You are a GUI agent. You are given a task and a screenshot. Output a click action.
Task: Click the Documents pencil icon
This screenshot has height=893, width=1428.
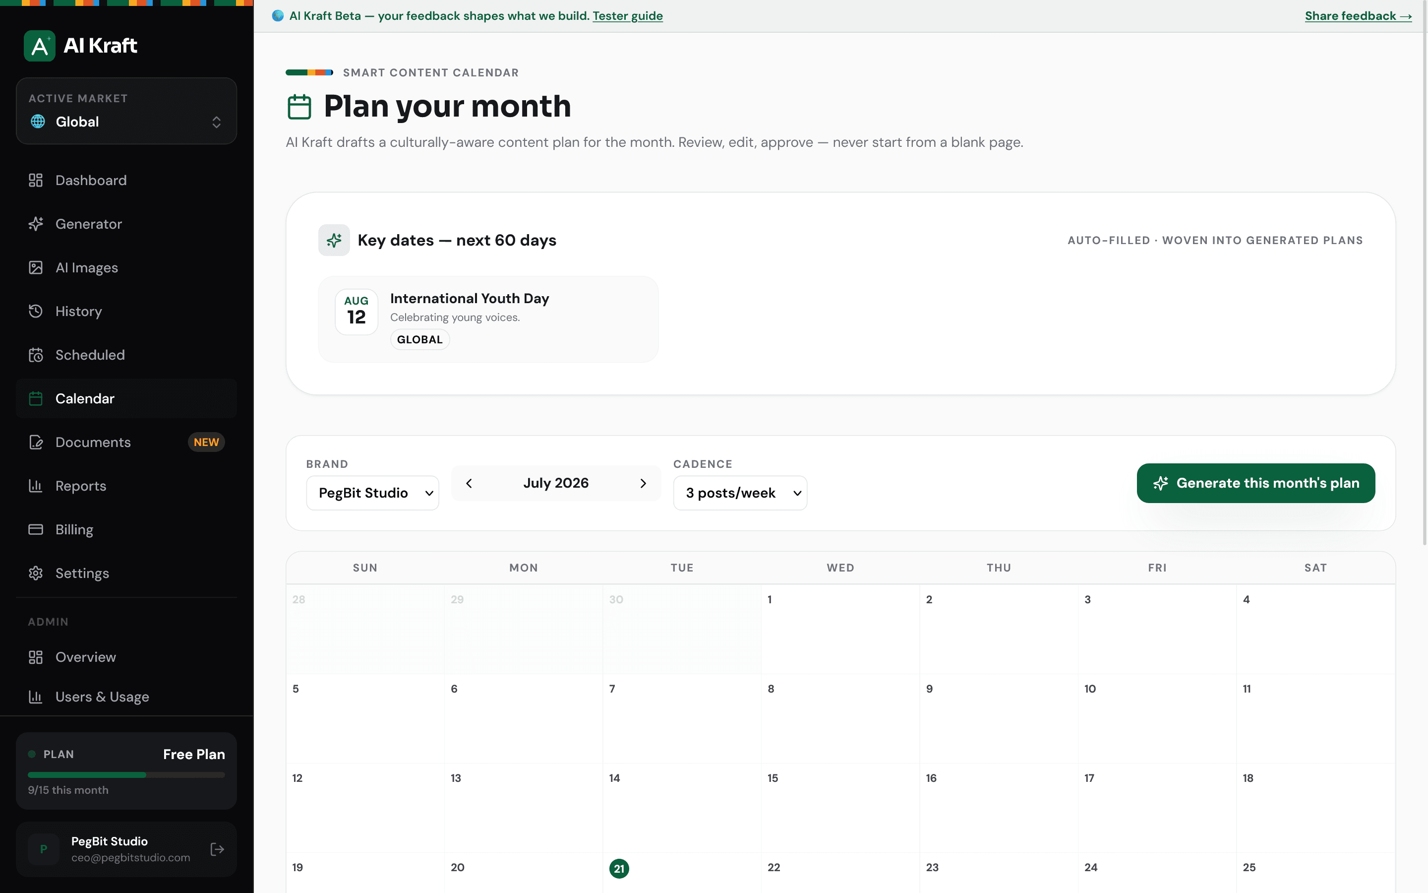coord(35,443)
